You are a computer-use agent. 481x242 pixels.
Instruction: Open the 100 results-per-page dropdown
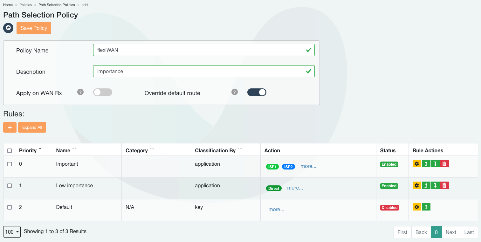pyautogui.click(x=12, y=232)
